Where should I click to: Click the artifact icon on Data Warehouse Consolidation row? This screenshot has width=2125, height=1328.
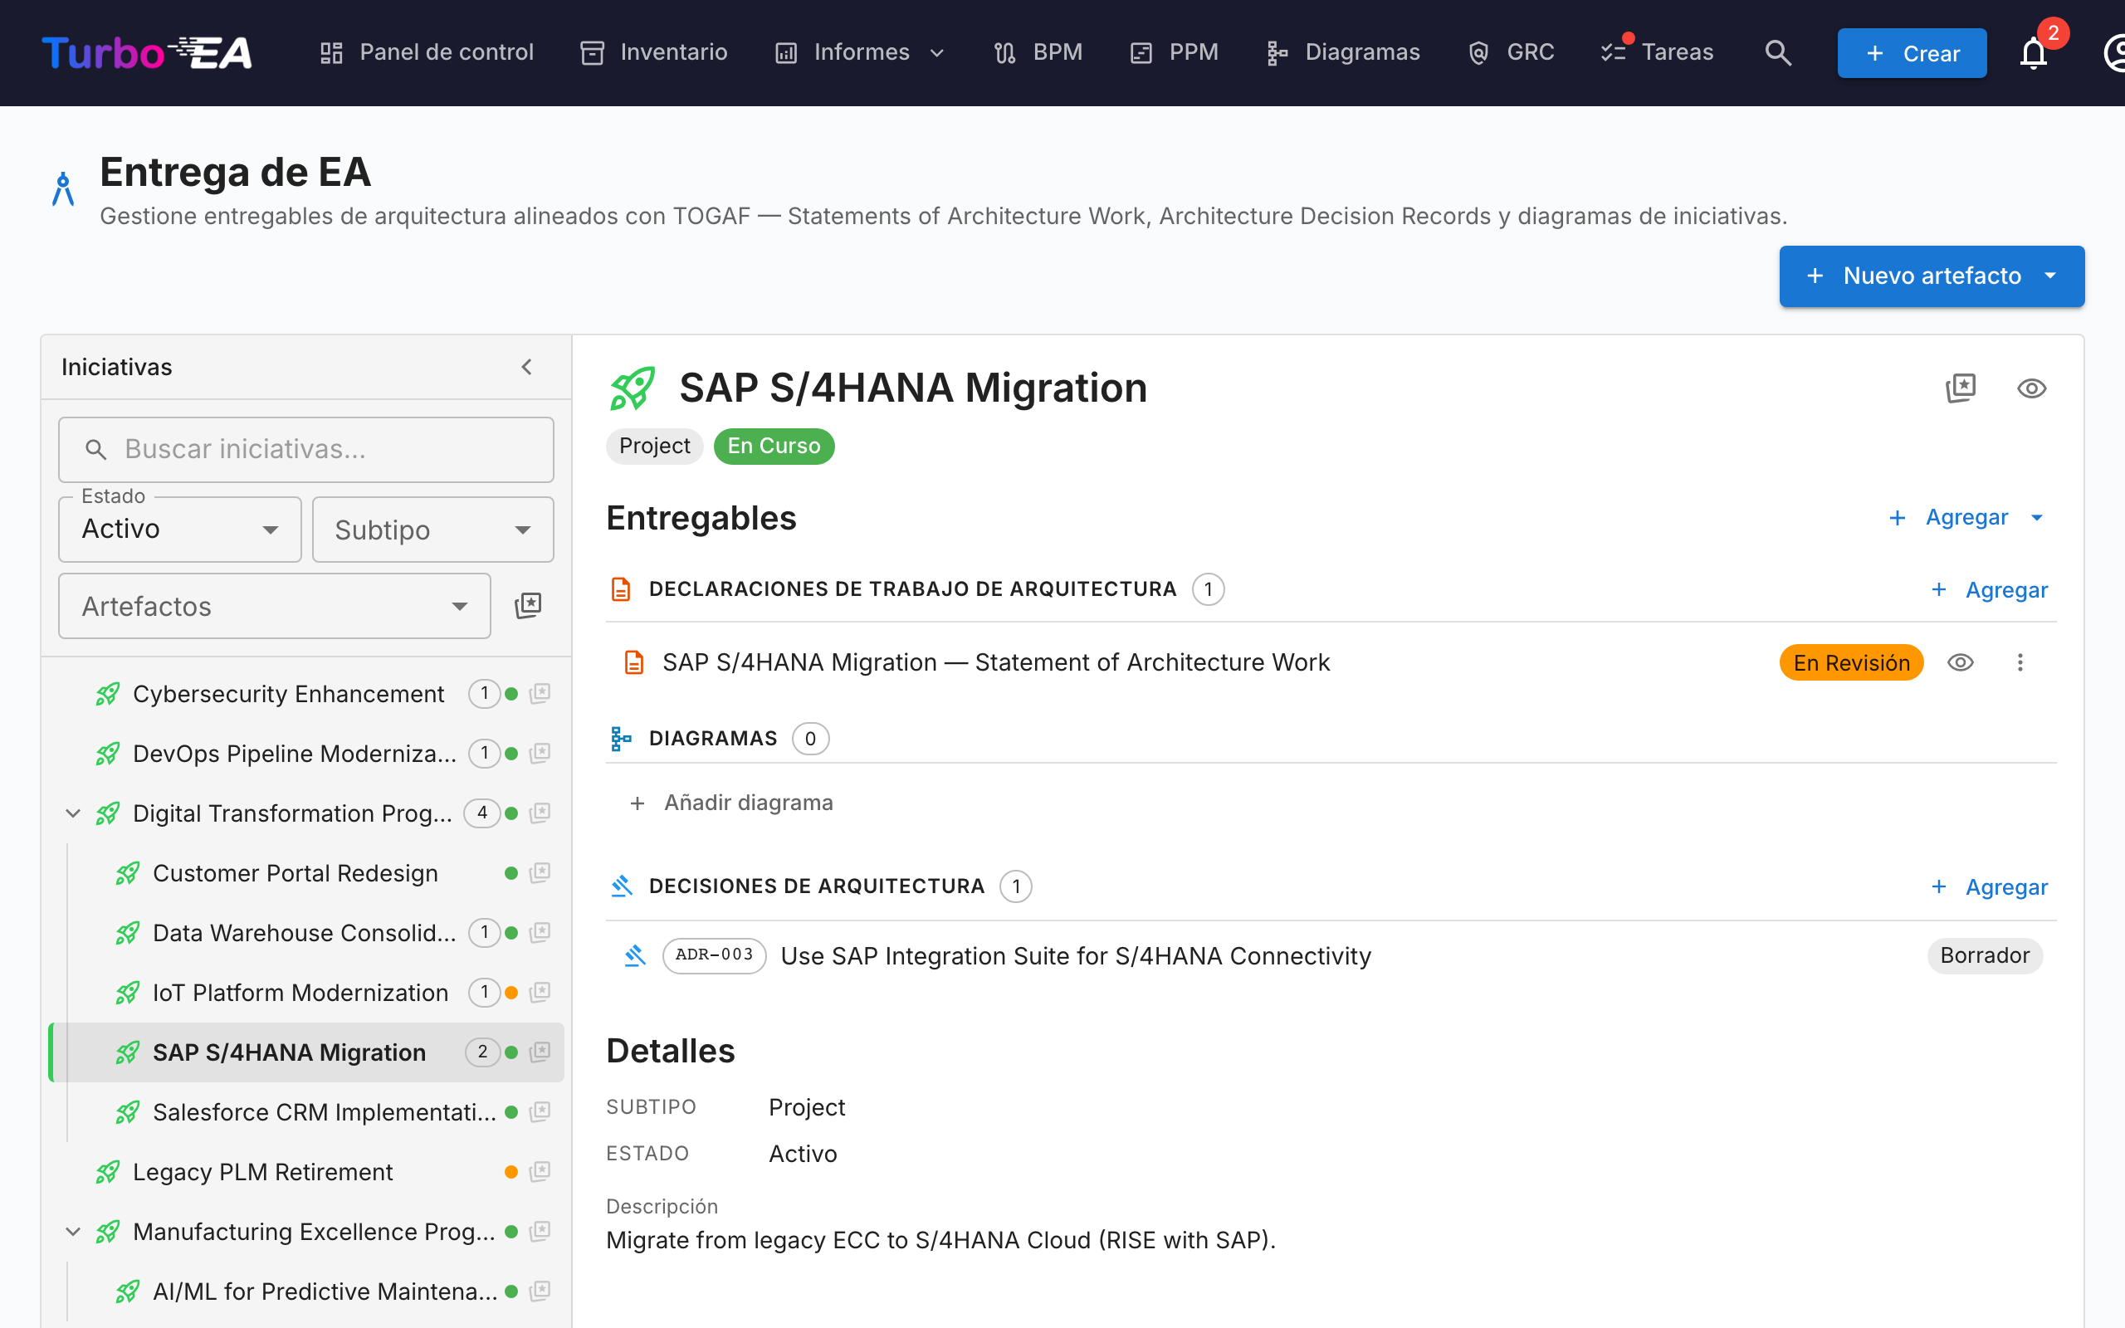point(540,932)
